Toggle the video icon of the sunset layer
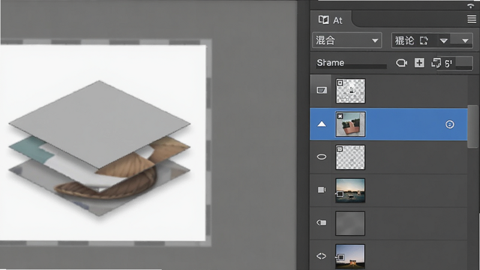Image resolution: width=480 pixels, height=270 pixels. click(x=322, y=190)
